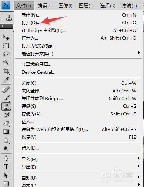Image resolution: width=144 pixels, height=187 pixels.
Task: Click 打开(O)... menu entry
Action: [x=78, y=23]
